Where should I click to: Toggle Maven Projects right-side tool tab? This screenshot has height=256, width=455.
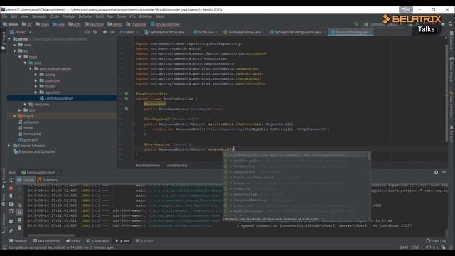[451, 70]
